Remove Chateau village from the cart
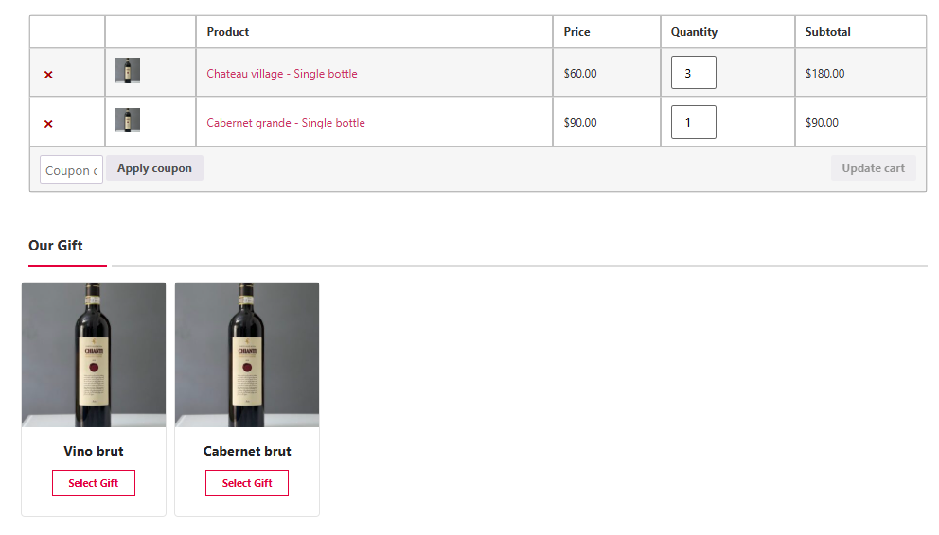The image size is (939, 535). point(48,75)
